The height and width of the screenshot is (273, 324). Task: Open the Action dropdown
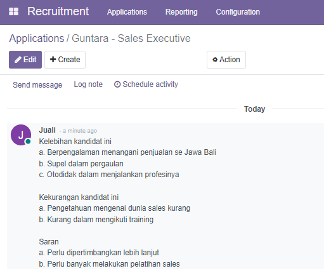click(226, 60)
